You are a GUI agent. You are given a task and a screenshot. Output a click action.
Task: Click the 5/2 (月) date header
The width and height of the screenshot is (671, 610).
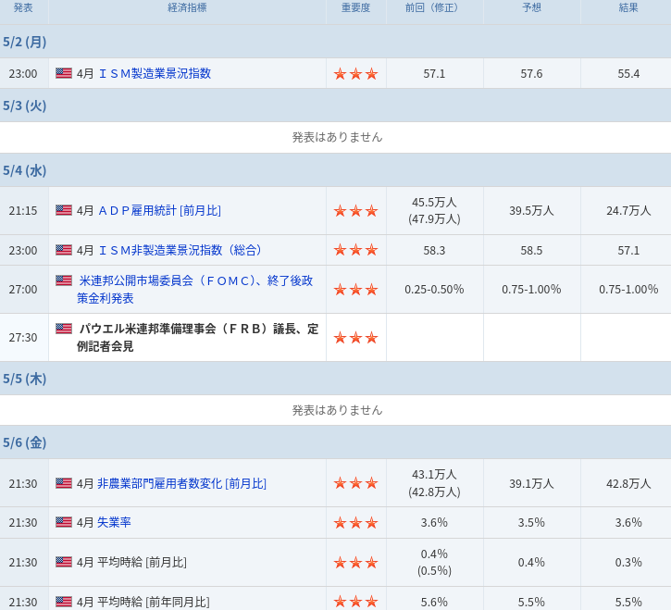24,42
